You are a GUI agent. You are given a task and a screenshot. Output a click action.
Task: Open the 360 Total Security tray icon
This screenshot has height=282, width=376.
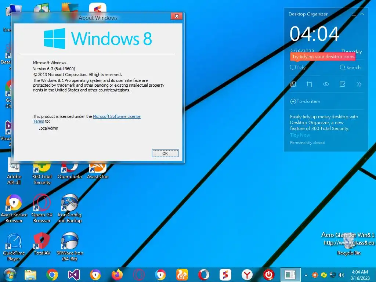(324, 275)
